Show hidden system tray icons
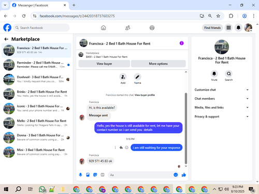Viewport: 259px width, 194px height. pos(214,189)
